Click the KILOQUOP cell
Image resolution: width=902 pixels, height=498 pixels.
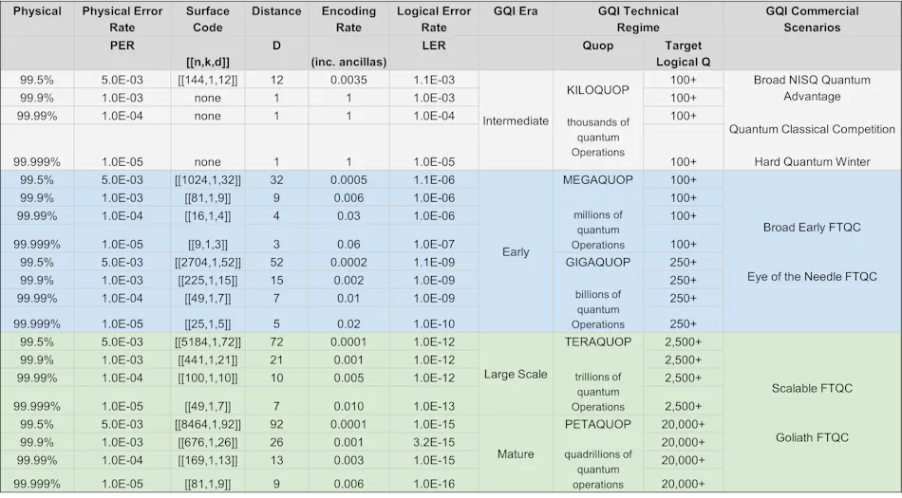point(597,89)
